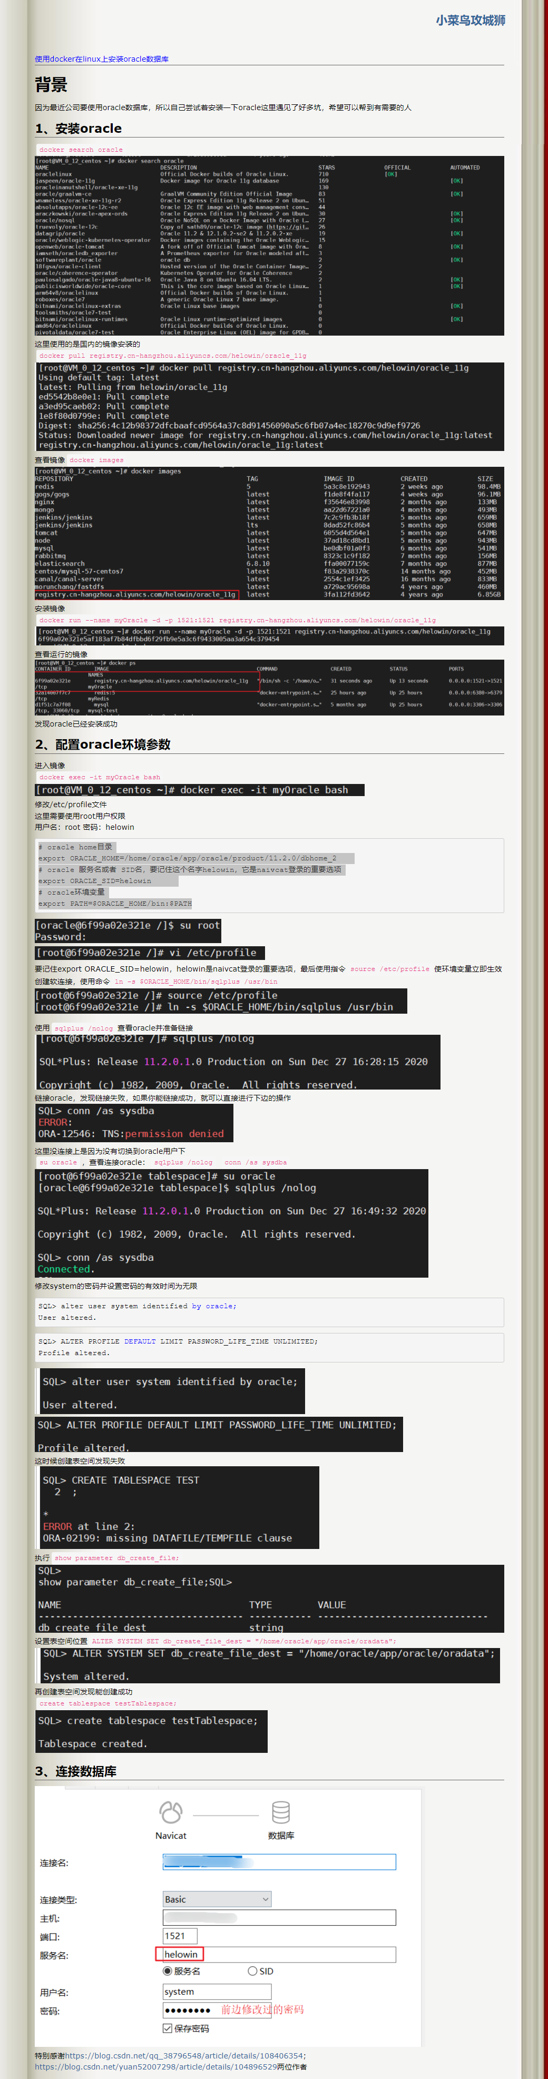
Task: Focus the 连接名 input field
Action: (279, 1862)
